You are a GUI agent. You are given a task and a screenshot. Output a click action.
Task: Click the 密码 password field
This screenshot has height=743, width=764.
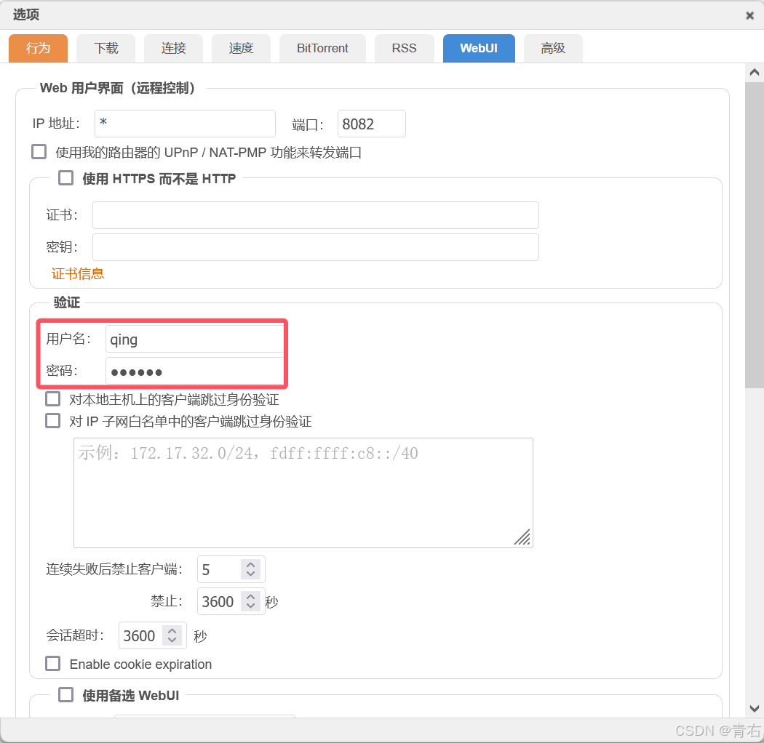(x=195, y=371)
